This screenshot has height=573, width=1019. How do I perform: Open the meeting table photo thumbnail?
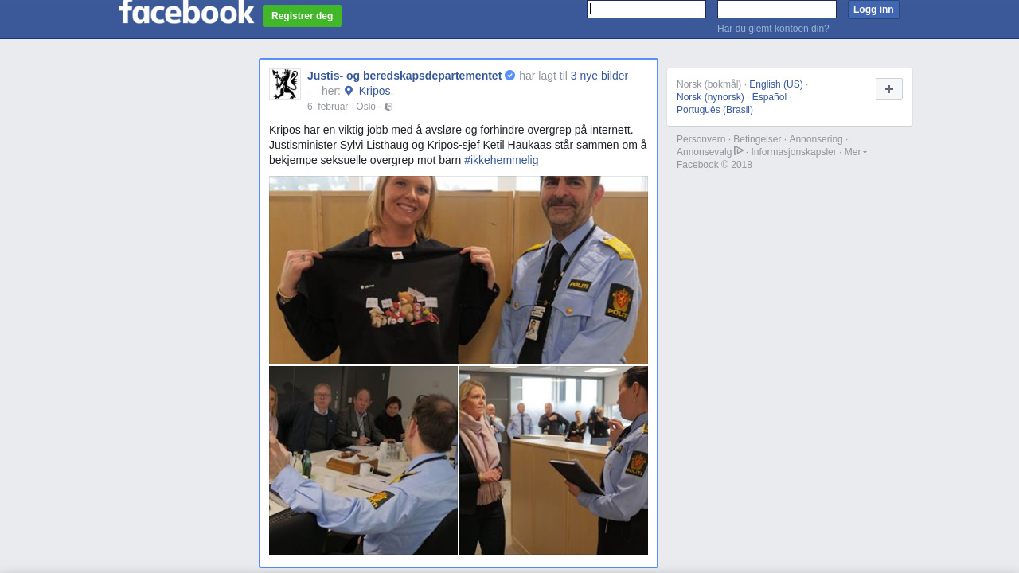363,460
